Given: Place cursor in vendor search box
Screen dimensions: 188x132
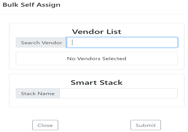Looking at the screenshot, I should tap(122, 42).
